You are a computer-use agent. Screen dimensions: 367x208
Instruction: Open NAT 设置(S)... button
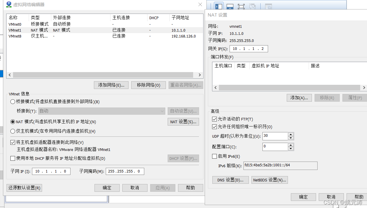183,122
